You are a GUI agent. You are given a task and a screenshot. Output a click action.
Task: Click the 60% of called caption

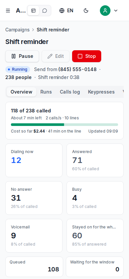click(86, 169)
